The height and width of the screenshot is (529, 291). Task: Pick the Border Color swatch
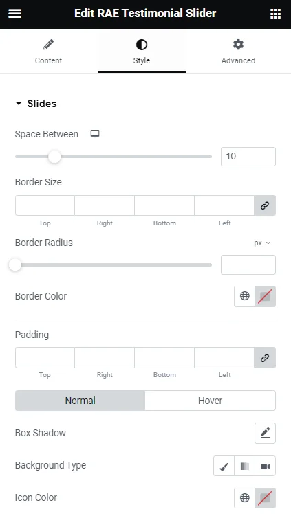coord(265,296)
